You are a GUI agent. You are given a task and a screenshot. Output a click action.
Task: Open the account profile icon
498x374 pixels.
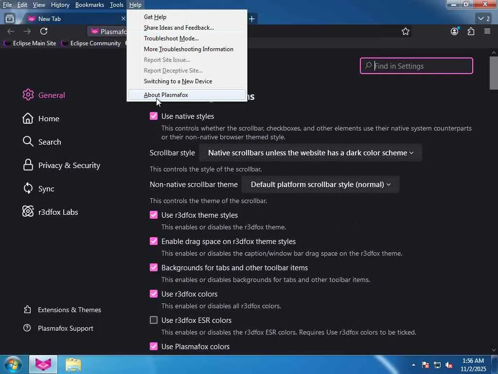(455, 31)
